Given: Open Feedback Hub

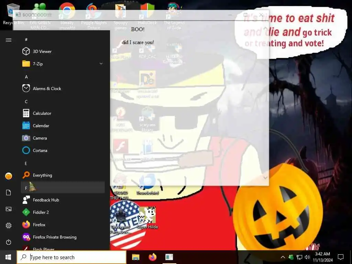Looking at the screenshot, I should click(x=63, y=200).
